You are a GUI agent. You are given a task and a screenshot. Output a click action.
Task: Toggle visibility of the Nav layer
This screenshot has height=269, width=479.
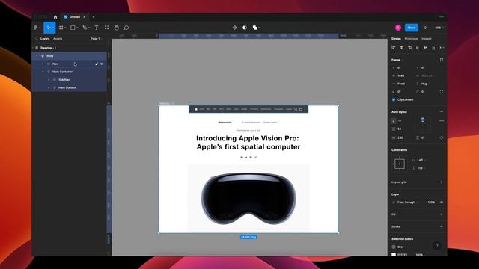pyautogui.click(x=102, y=64)
